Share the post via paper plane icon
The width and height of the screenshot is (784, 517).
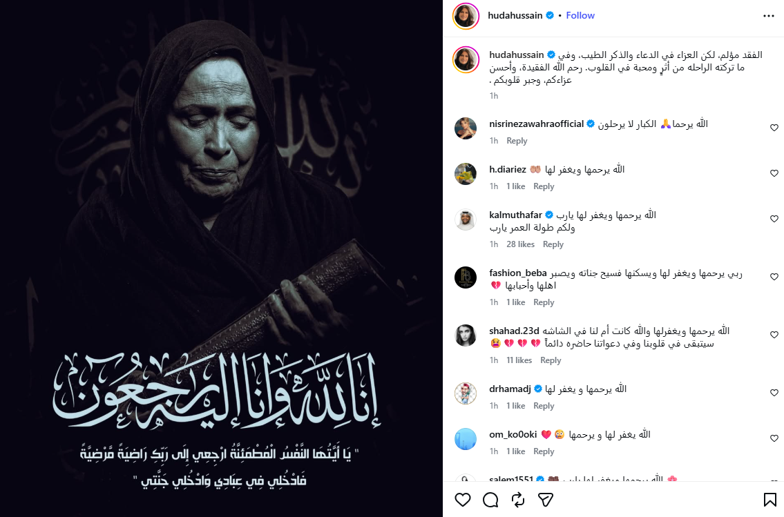[546, 500]
